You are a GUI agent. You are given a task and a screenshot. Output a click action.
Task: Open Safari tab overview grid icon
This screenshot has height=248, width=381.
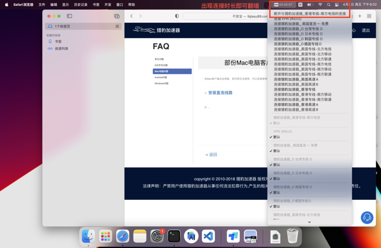coord(369,16)
